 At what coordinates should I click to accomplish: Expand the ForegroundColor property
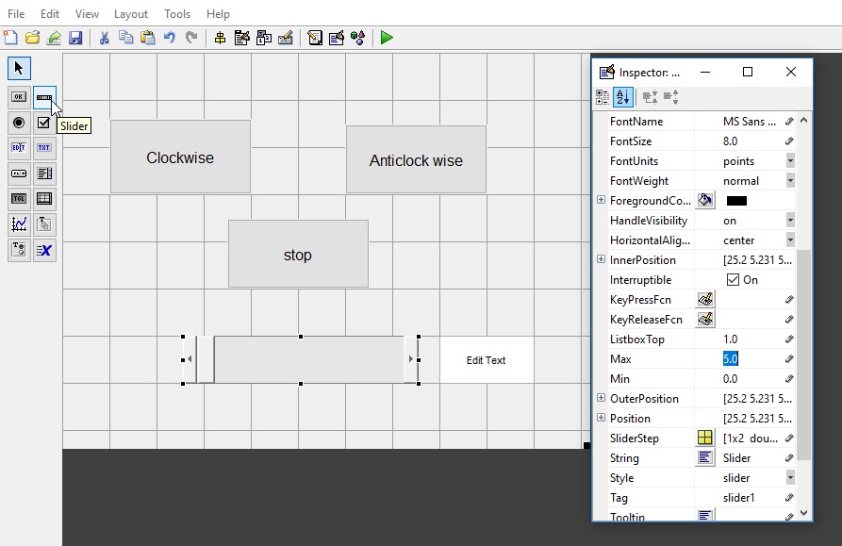point(601,200)
